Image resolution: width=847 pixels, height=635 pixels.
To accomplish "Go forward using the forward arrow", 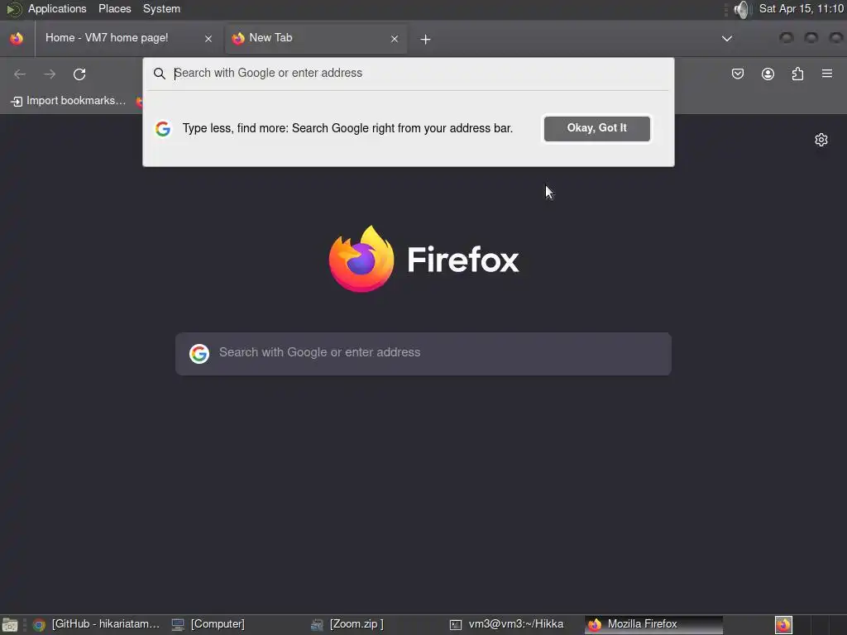I will pyautogui.click(x=50, y=74).
